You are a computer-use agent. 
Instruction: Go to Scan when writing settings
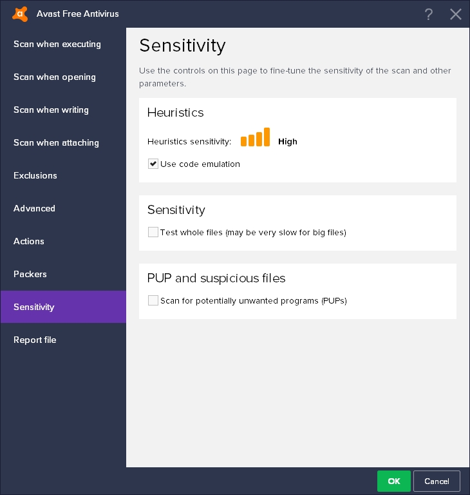[x=51, y=110]
